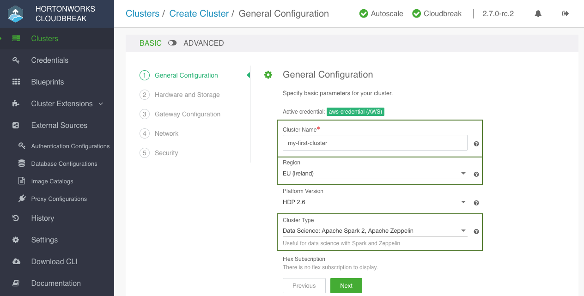This screenshot has height=296, width=584.
Task: Go to step 5 Security
Action: 159,153
